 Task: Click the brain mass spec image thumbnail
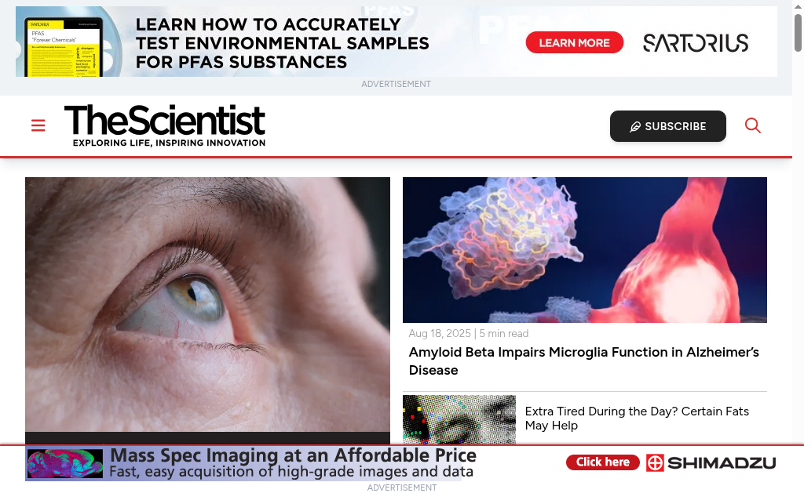pos(65,464)
